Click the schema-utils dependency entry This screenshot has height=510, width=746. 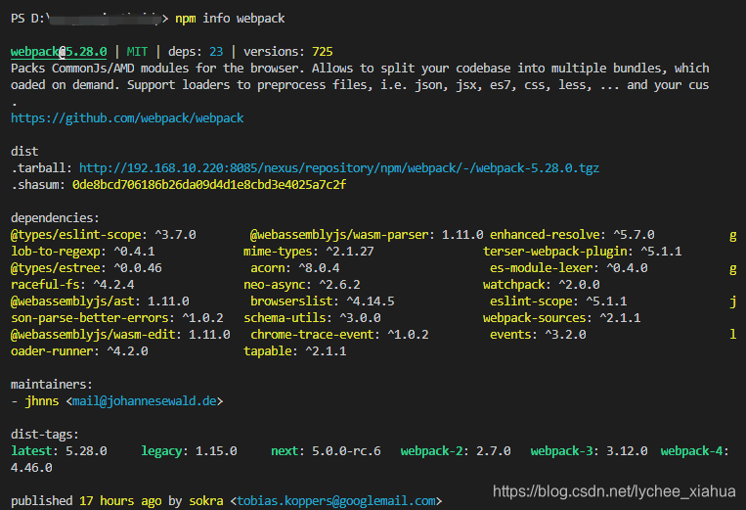point(312,318)
